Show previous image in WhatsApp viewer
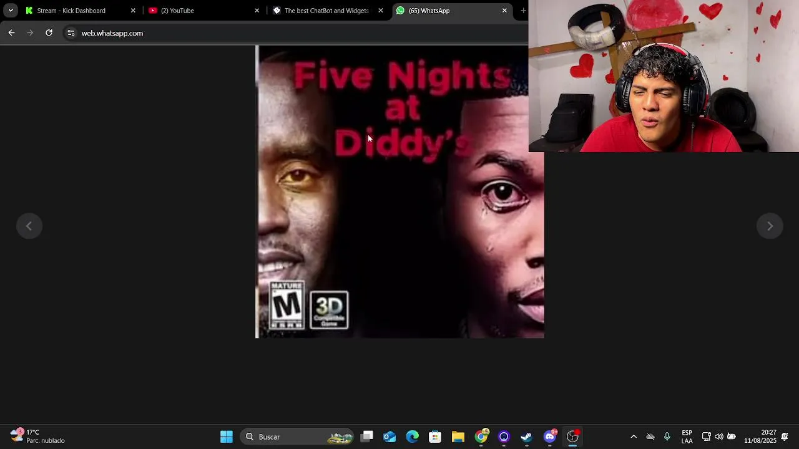The height and width of the screenshot is (449, 799). click(x=29, y=226)
